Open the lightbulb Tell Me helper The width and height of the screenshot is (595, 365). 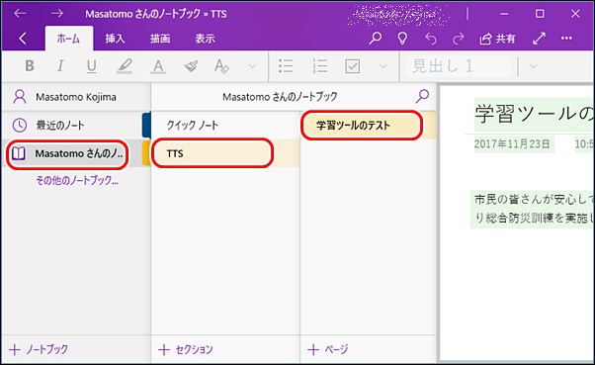pos(402,38)
